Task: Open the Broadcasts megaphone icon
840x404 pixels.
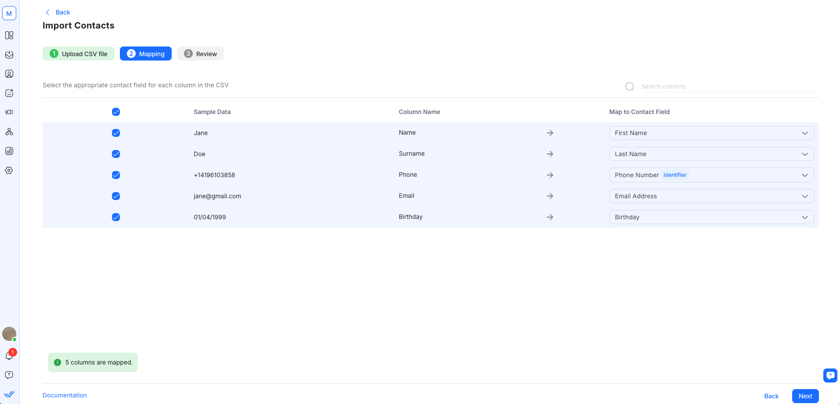Action: coord(9,112)
